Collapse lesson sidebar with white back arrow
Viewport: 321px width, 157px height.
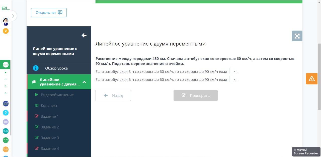tap(84, 35)
